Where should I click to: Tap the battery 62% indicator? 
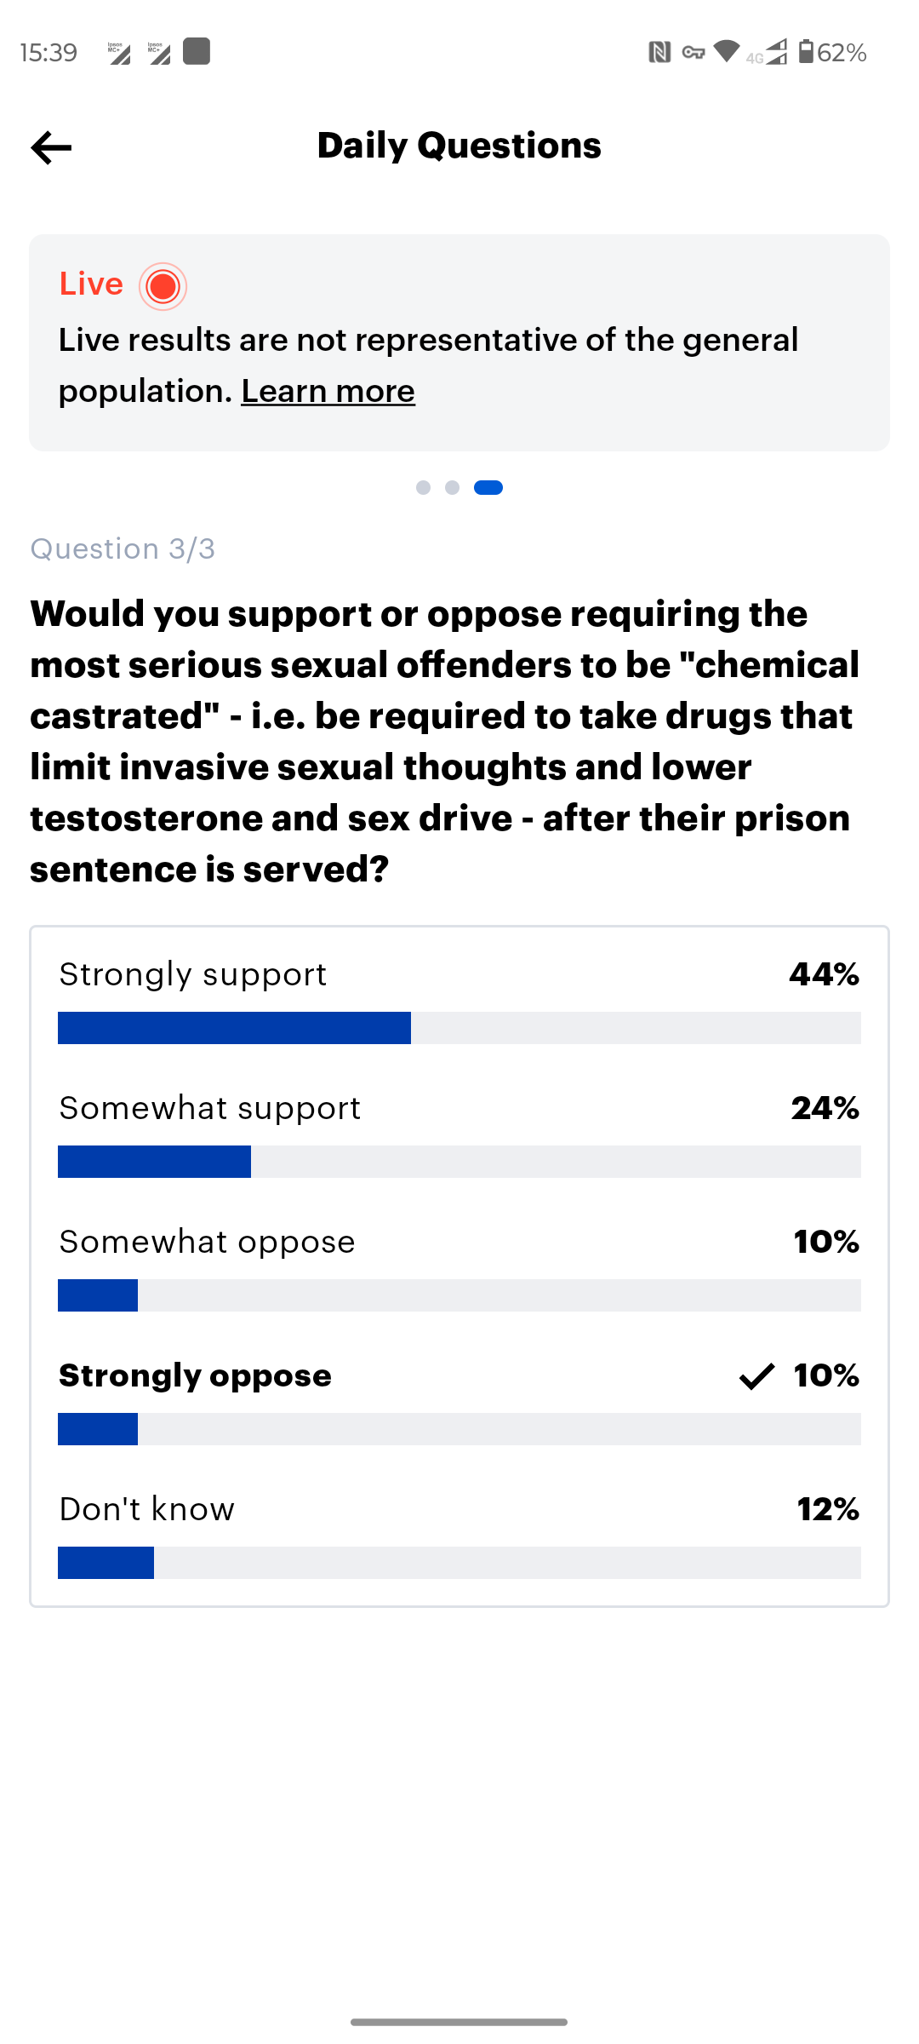coord(832,53)
